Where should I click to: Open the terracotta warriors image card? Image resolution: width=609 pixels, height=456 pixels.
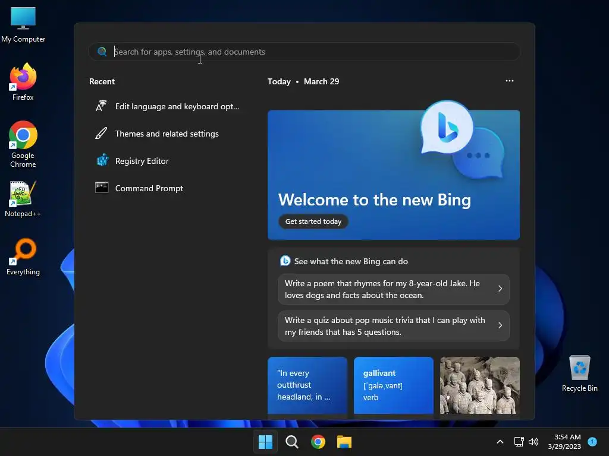(480, 385)
